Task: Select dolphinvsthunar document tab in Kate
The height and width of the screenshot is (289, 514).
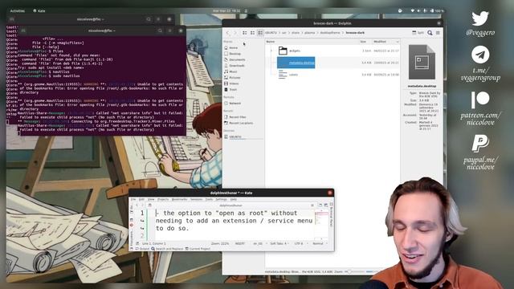Action: pyautogui.click(x=230, y=206)
